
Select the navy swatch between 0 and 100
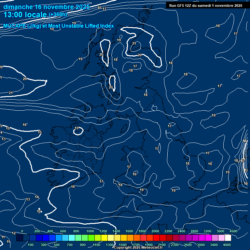[26, 238]
